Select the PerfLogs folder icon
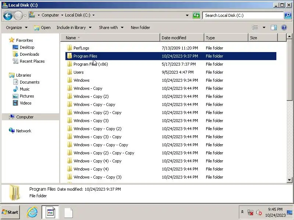The width and height of the screenshot is (294, 220). coord(69,48)
